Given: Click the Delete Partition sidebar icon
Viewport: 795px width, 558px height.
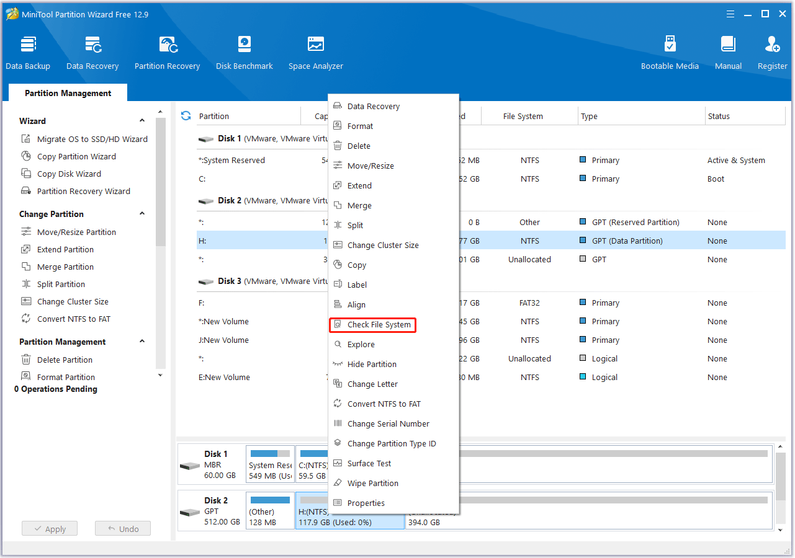Looking at the screenshot, I should 26,360.
